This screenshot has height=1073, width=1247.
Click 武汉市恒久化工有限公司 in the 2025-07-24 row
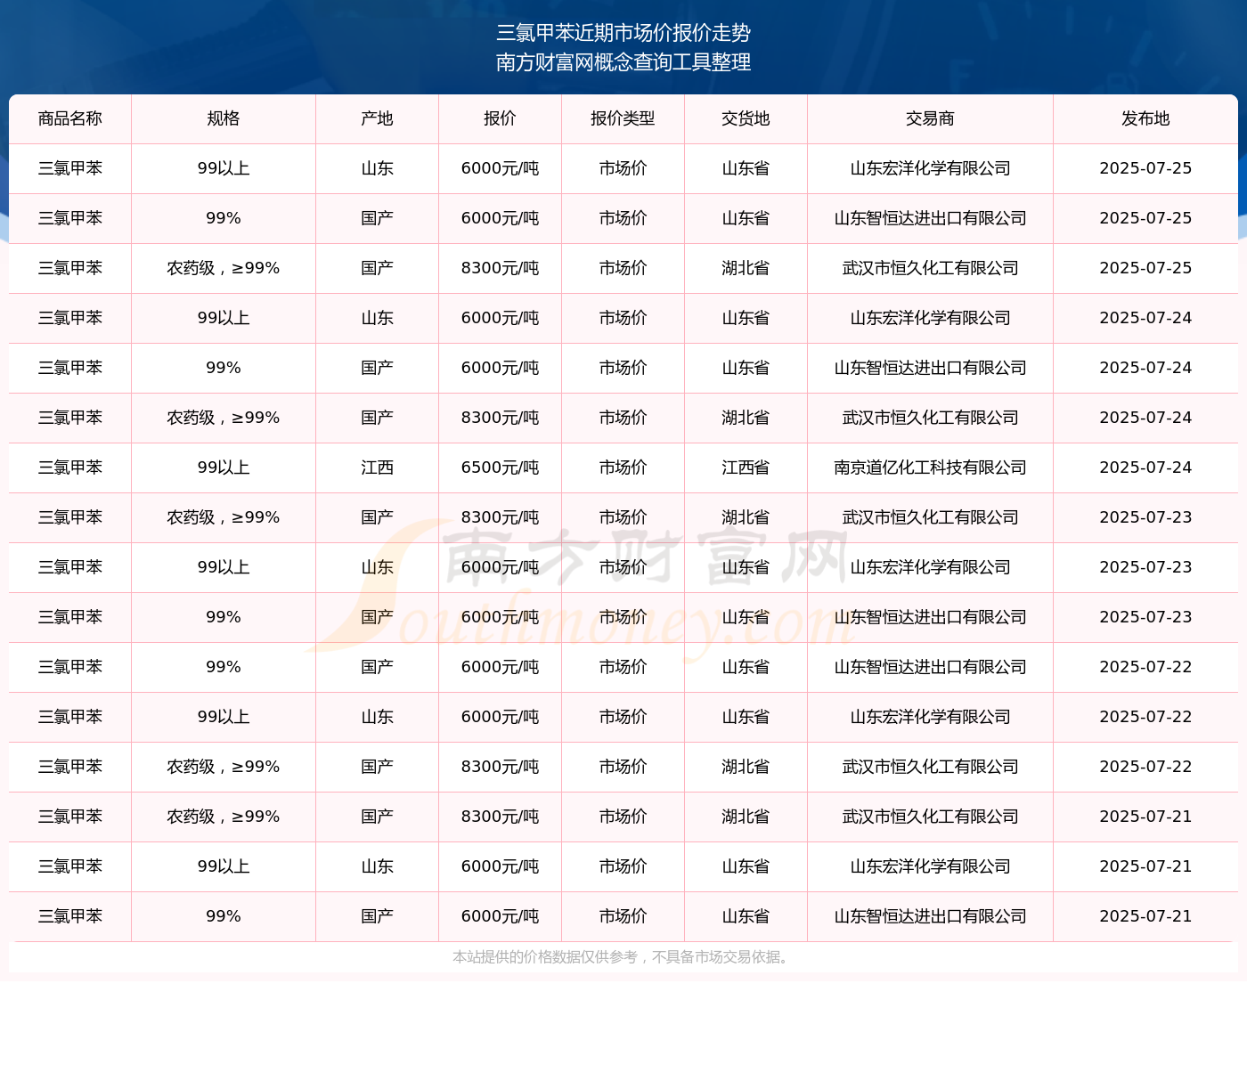pyautogui.click(x=931, y=418)
